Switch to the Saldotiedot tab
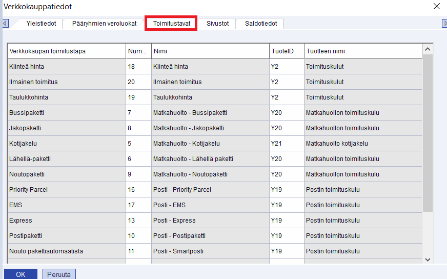Screen dimensions: 447x279 261,24
